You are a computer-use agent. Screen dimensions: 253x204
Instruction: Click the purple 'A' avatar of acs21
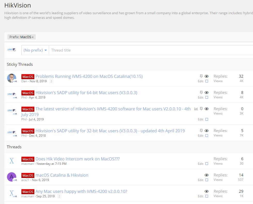pyautogui.click(x=12, y=177)
